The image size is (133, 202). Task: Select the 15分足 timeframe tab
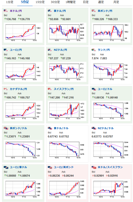pyautogui.click(x=40, y=2)
